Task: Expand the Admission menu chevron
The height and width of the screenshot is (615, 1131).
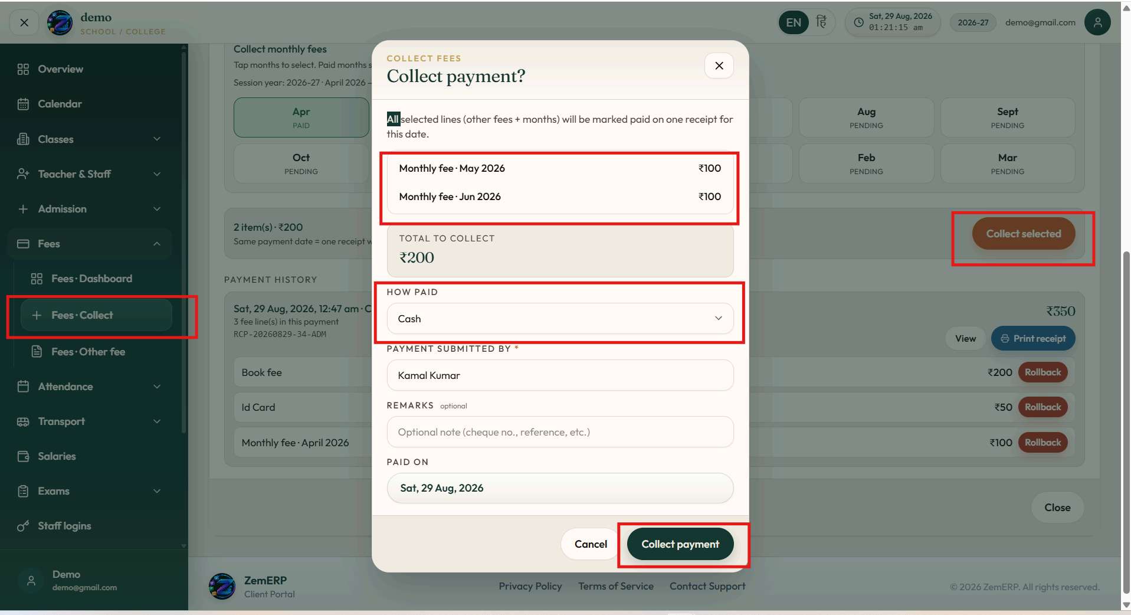Action: click(157, 209)
